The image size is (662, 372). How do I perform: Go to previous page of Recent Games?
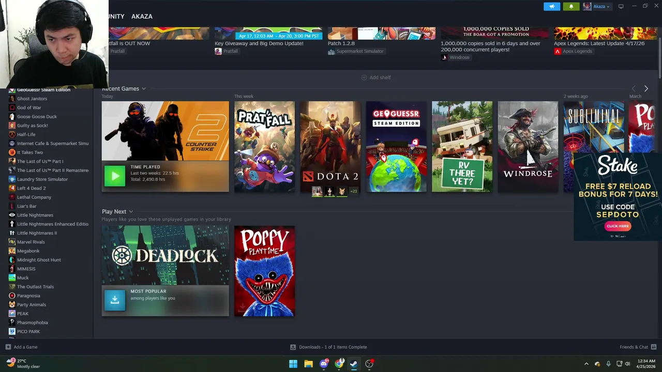(x=634, y=89)
